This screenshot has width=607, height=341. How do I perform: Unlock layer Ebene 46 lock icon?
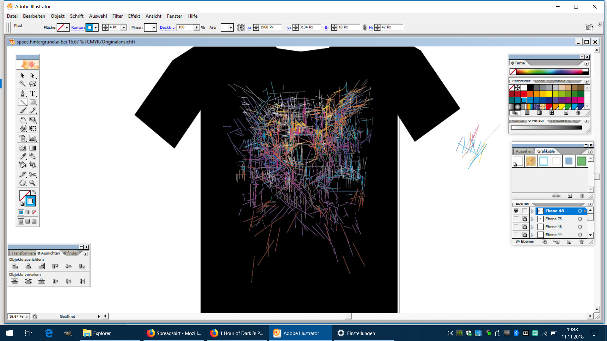(x=525, y=227)
